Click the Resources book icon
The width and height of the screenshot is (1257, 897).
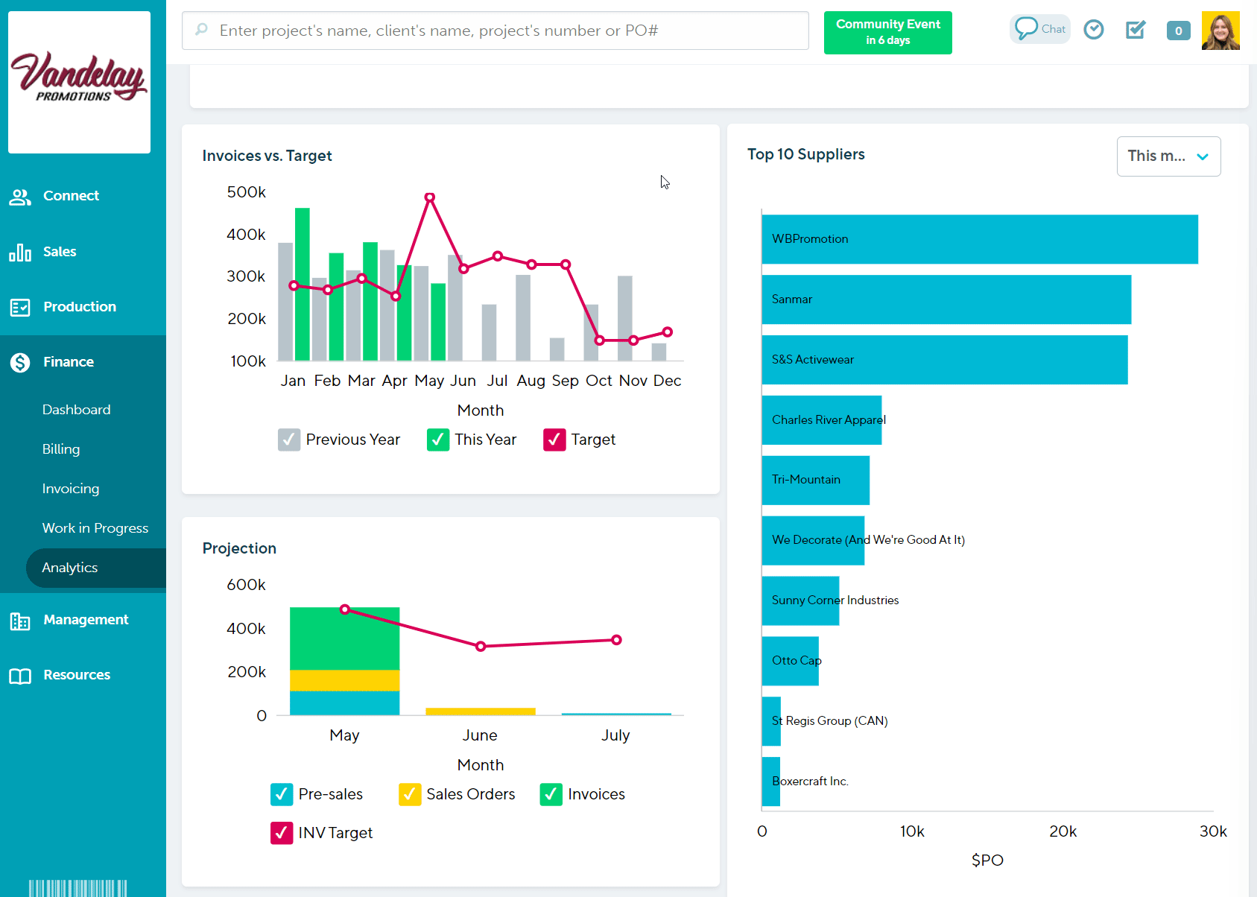20,675
